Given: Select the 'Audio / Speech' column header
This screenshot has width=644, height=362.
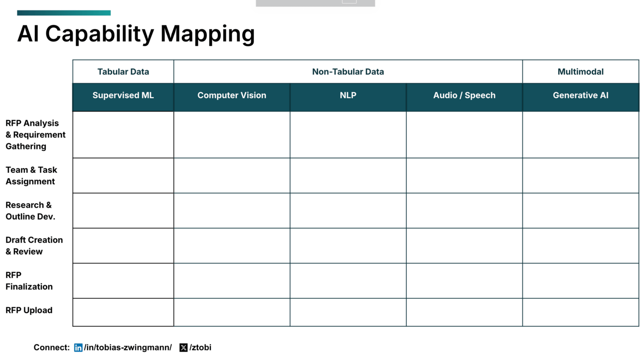Looking at the screenshot, I should pyautogui.click(x=465, y=97).
